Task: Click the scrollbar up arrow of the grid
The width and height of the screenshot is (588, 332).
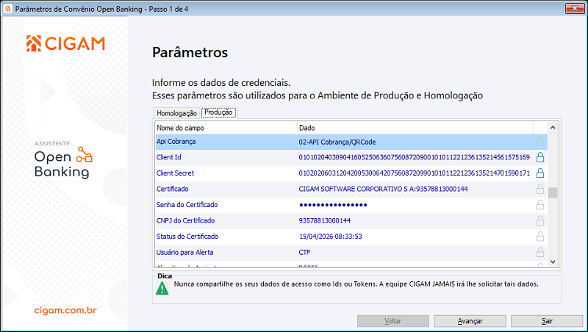Action: tap(553, 127)
